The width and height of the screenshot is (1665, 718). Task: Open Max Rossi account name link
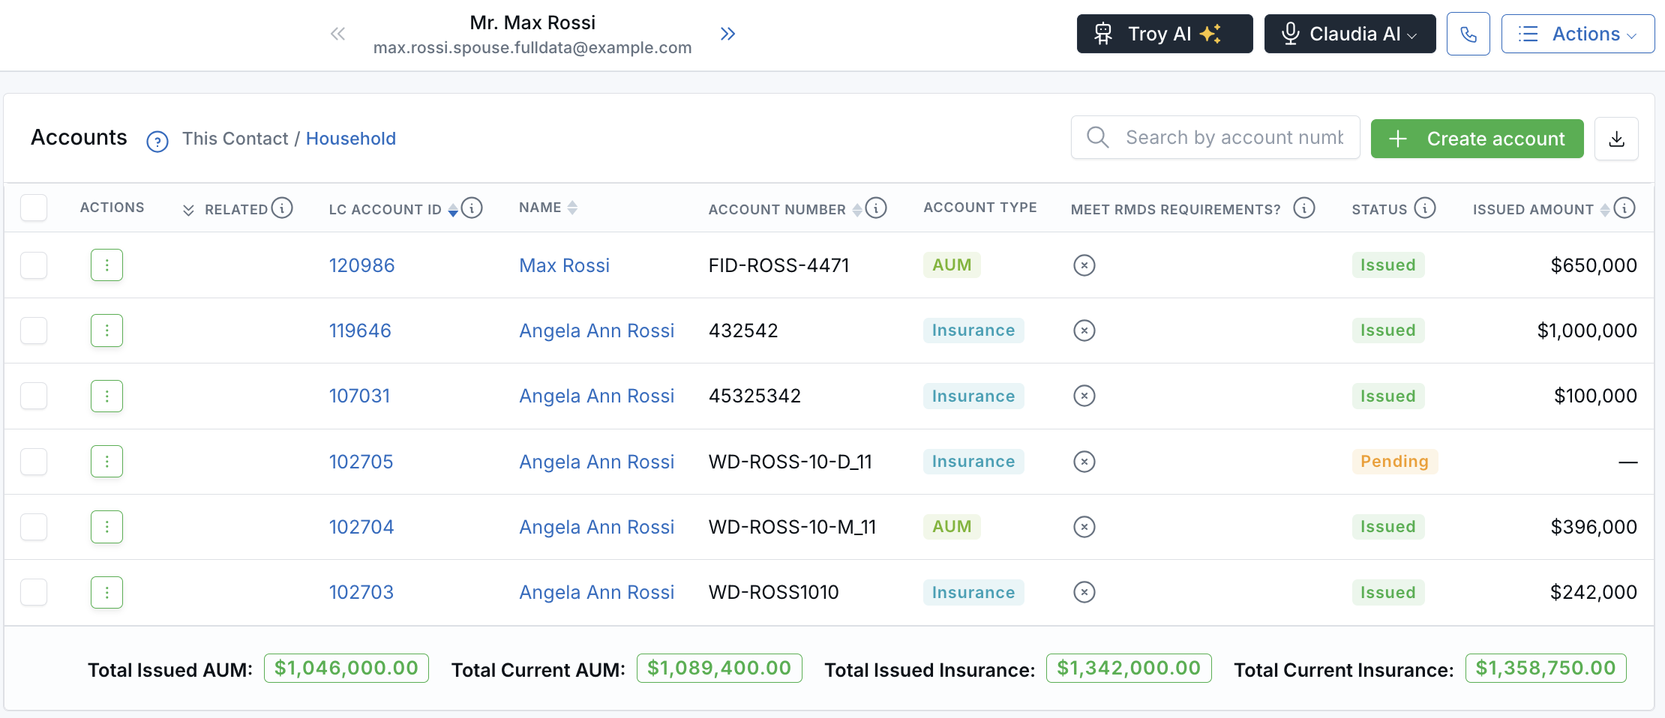point(565,265)
